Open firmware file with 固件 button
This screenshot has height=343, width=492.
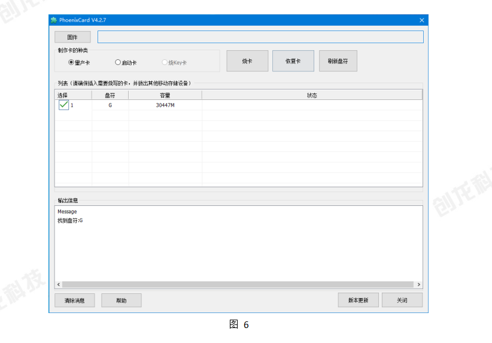coord(72,37)
